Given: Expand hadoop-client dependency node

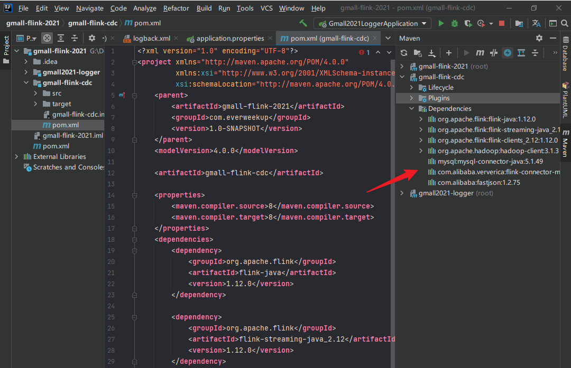Looking at the screenshot, I should pyautogui.click(x=421, y=150).
